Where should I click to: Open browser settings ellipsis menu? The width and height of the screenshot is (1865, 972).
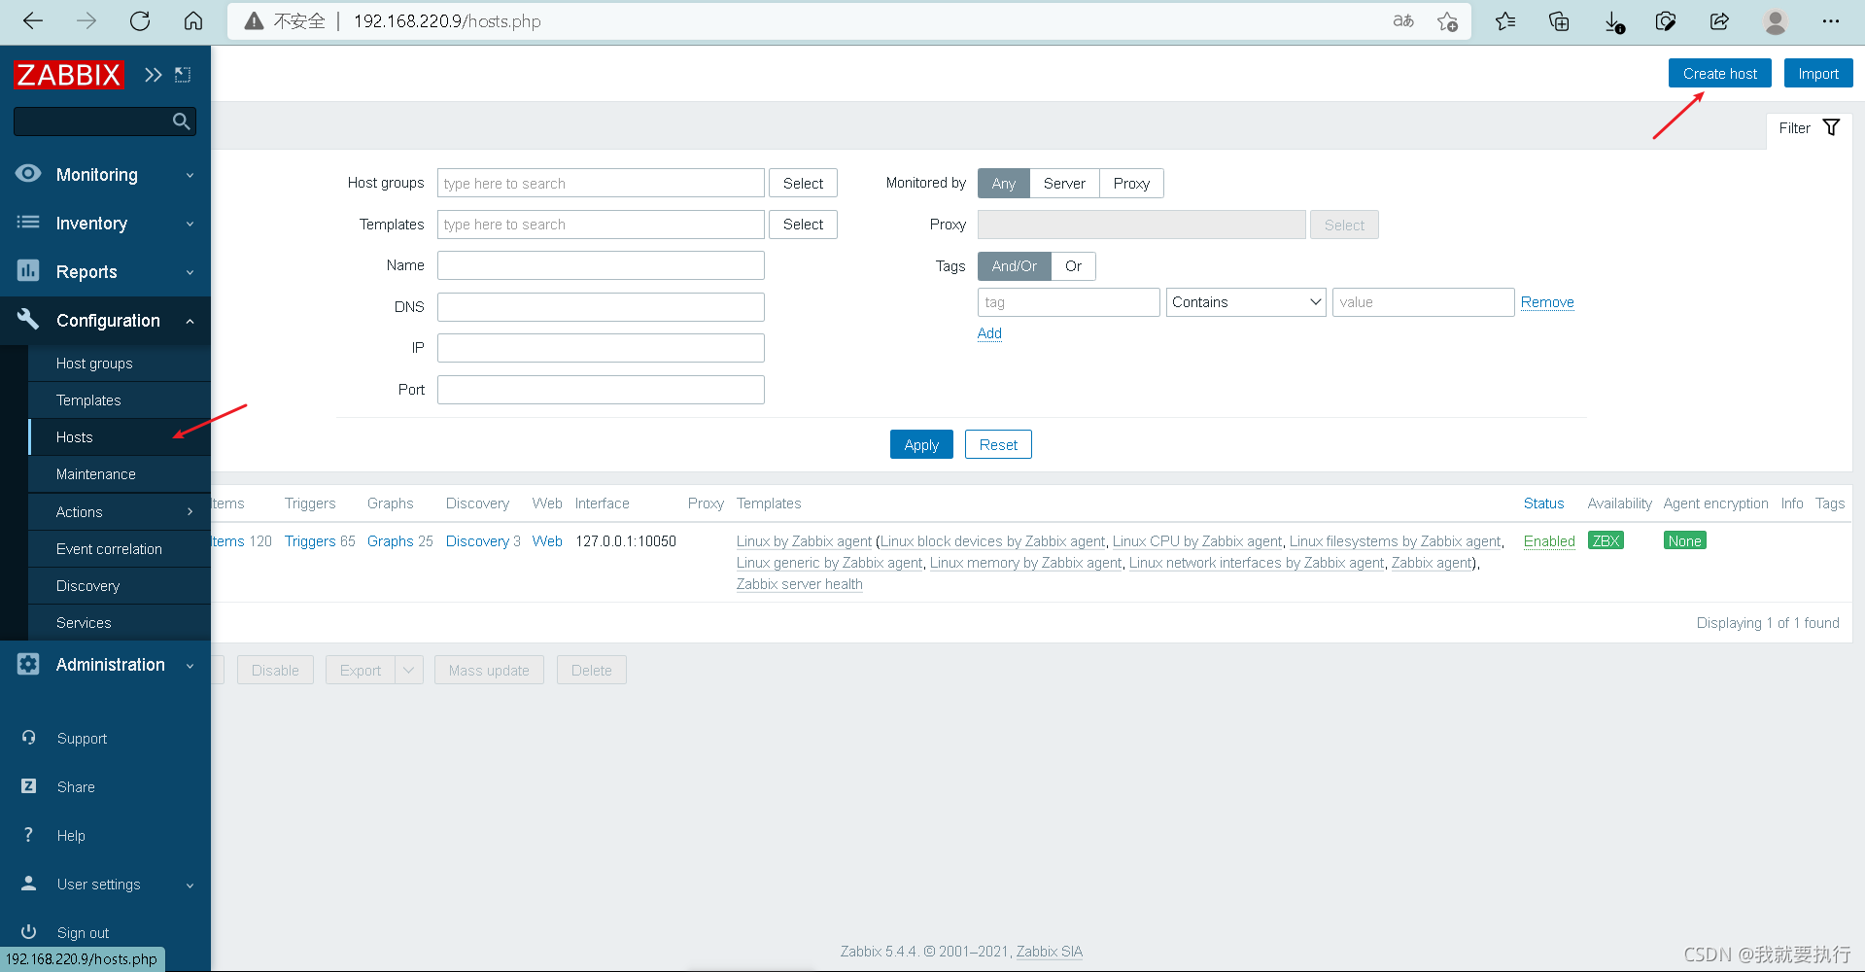pos(1831,21)
